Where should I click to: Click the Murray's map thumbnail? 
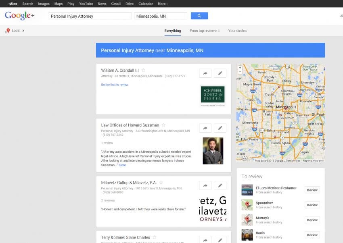click(x=247, y=220)
